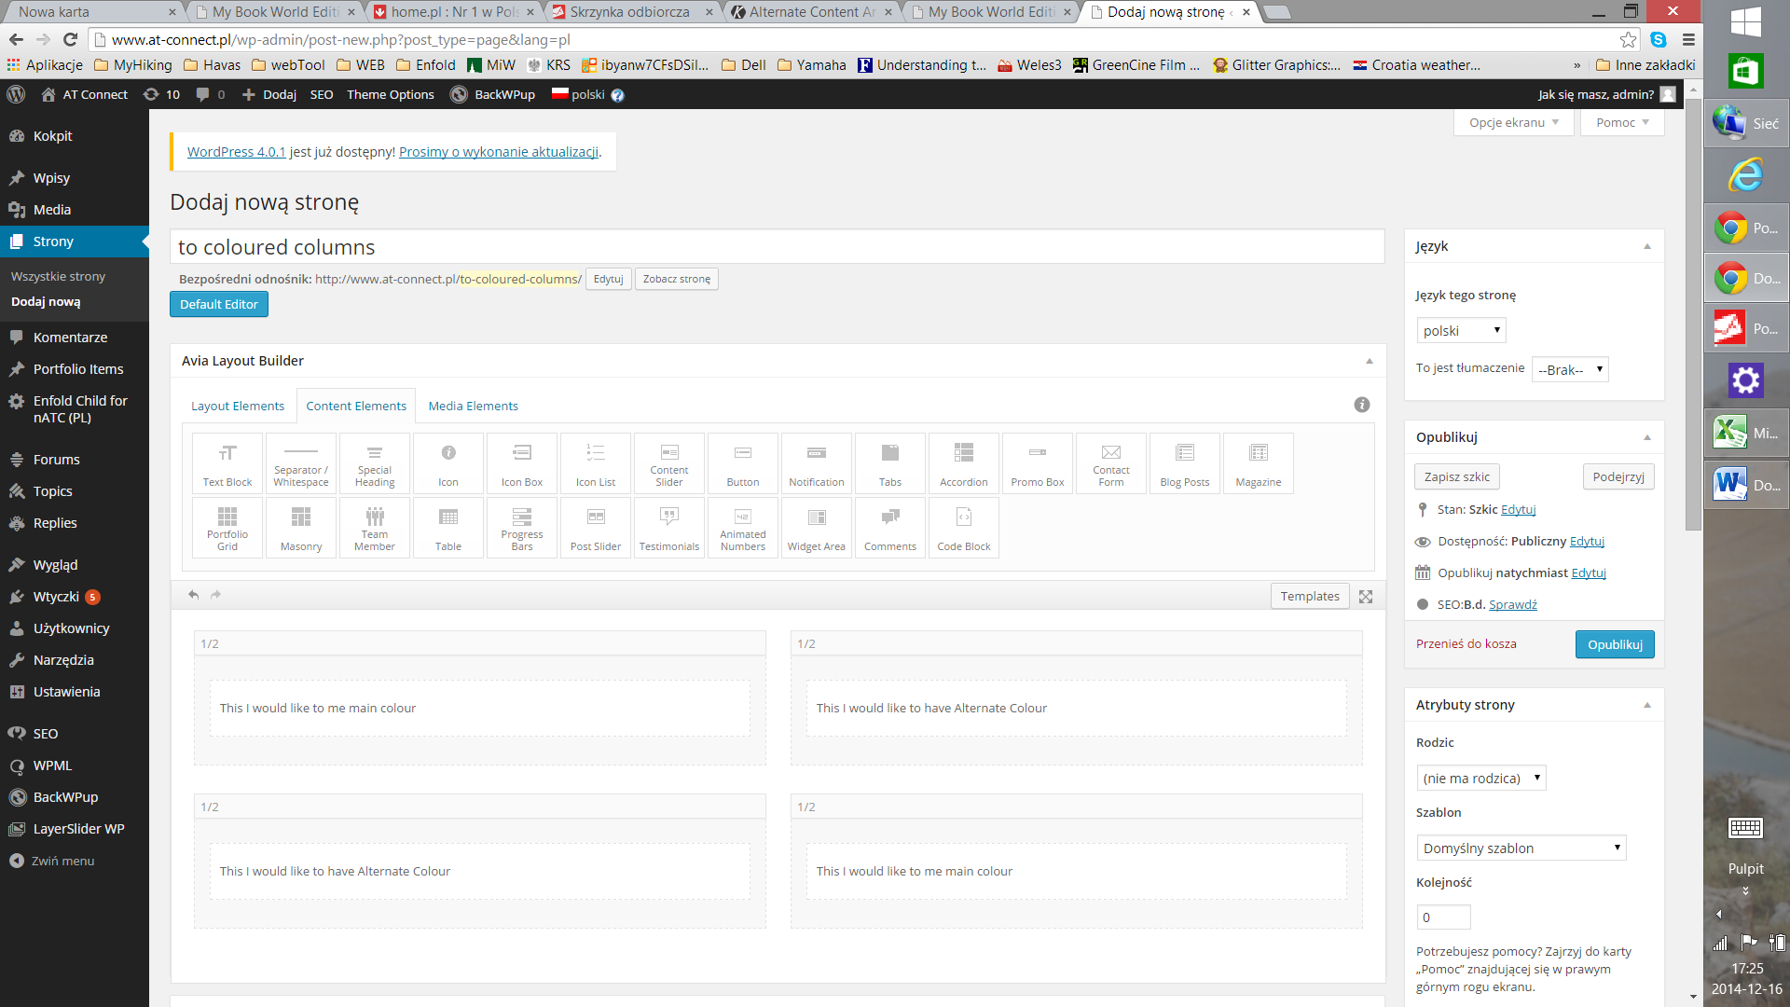Add an Accordion element
Viewport: 1790px width, 1007px height.
964,463
